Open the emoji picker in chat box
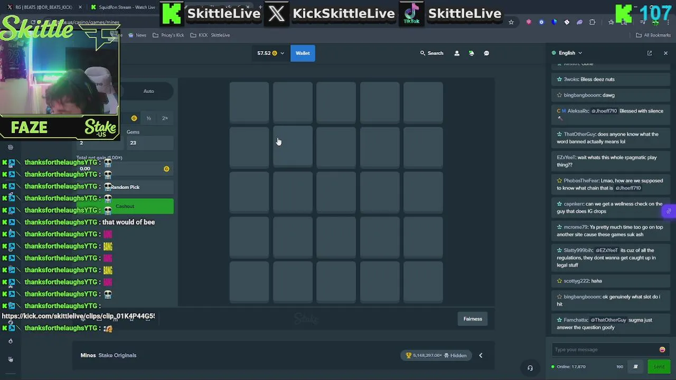Image resolution: width=676 pixels, height=380 pixels. 662,349
